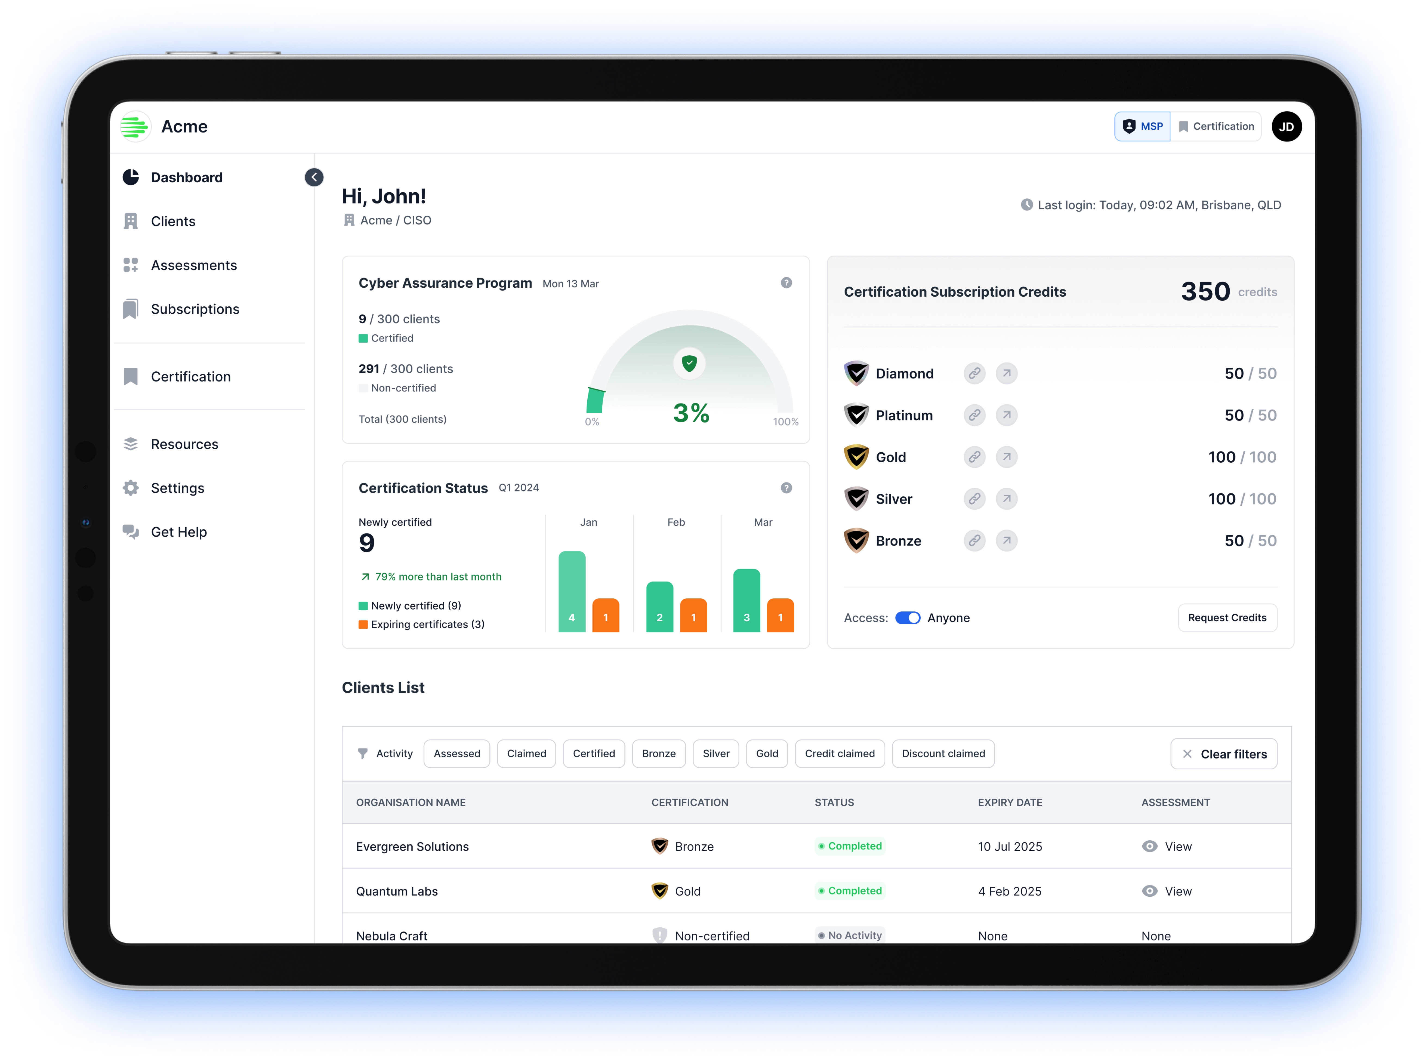Go to Clients in the sidebar
Screen dimensions: 1422x1061
[159, 222]
